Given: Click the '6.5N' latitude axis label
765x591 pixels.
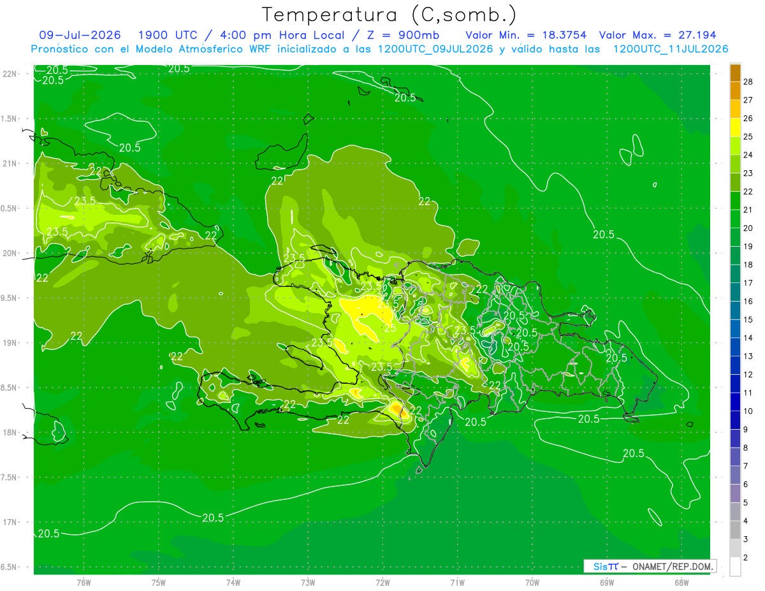Looking at the screenshot, I should point(10,567).
